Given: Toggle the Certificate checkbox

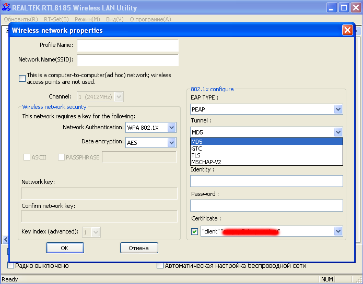Looking at the screenshot, I should pyautogui.click(x=195, y=231).
